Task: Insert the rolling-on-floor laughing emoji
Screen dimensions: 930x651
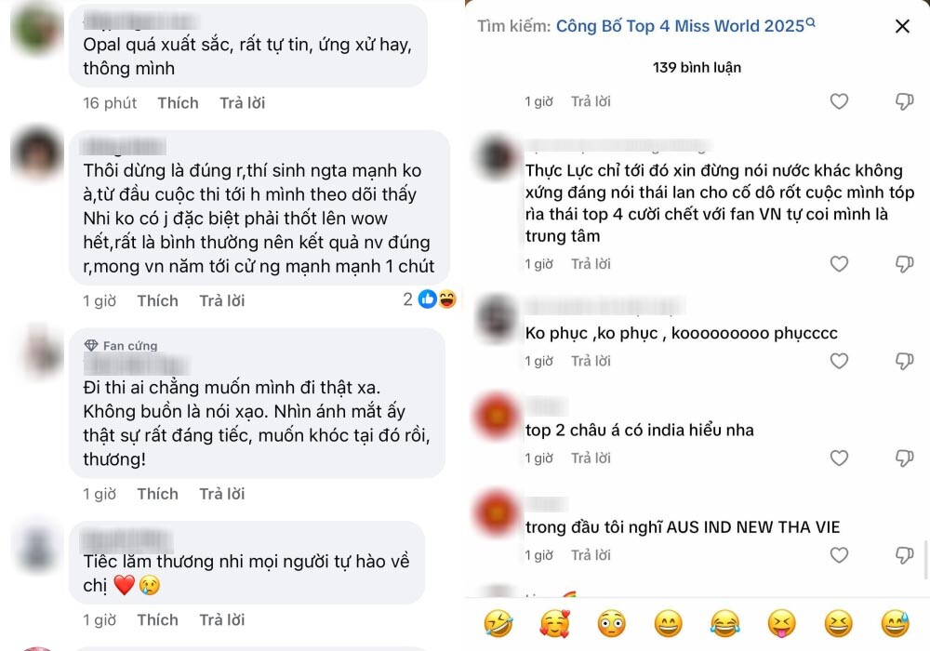Action: (498, 624)
